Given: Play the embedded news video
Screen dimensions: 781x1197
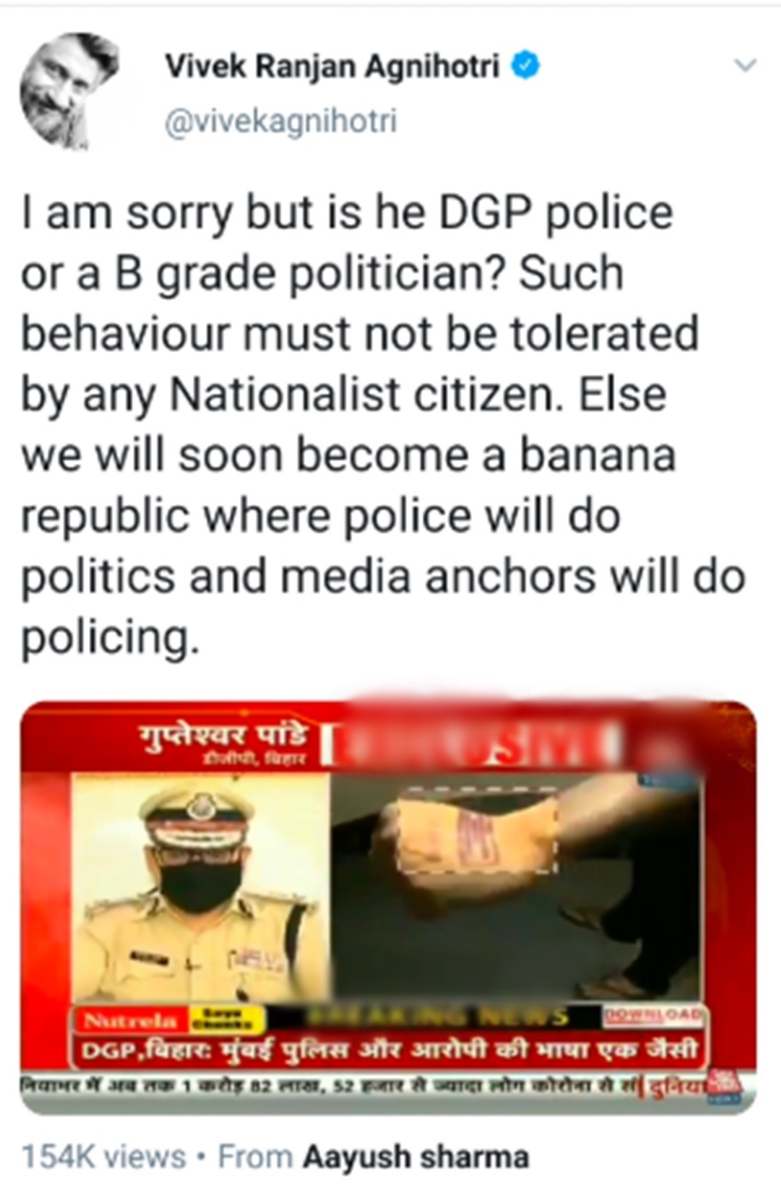Looking at the screenshot, I should 388,908.
